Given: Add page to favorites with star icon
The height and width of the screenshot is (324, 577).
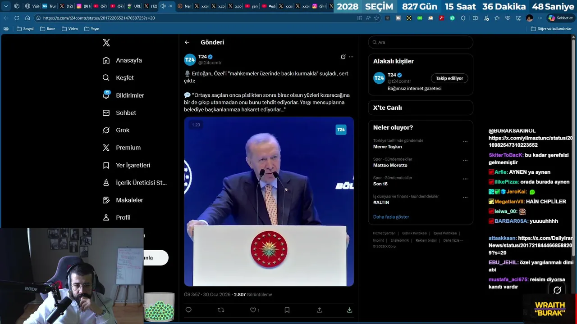Looking at the screenshot, I should 376,18.
